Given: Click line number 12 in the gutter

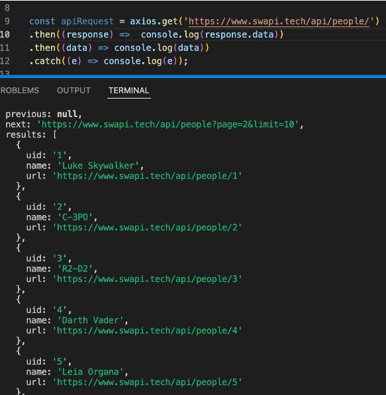Looking at the screenshot, I should pyautogui.click(x=5, y=61).
